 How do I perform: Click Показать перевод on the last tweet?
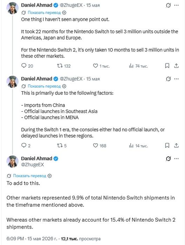(29, 176)
